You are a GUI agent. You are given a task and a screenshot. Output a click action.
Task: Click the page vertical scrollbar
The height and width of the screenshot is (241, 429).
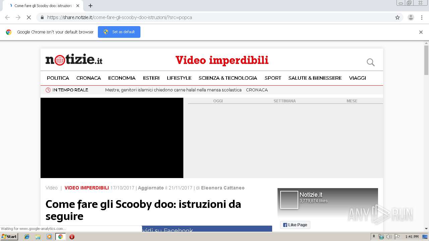tap(426, 60)
